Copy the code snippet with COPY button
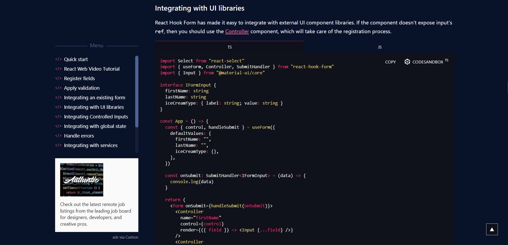 click(x=390, y=62)
